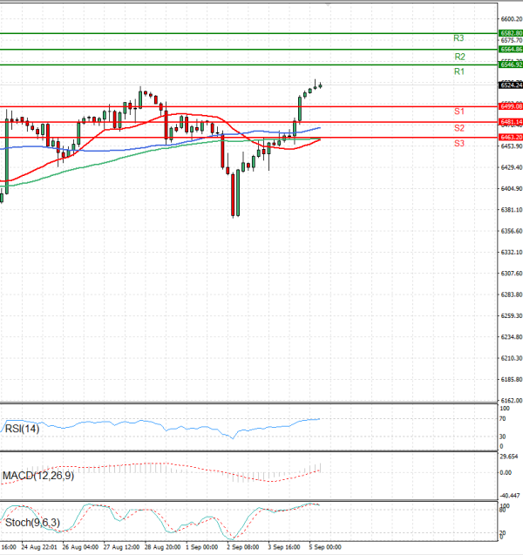Click the R3 resistance label
This screenshot has width=523, height=555.
tap(458, 38)
